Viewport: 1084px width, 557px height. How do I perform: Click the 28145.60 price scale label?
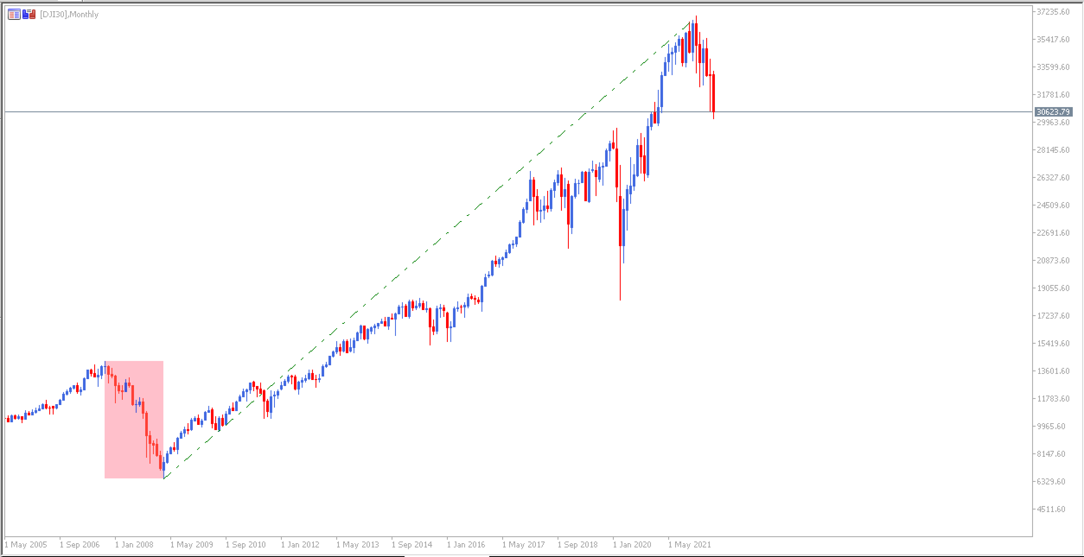tap(1053, 150)
